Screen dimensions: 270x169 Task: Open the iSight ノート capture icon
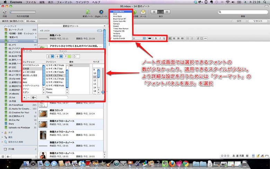[x=101, y=12]
